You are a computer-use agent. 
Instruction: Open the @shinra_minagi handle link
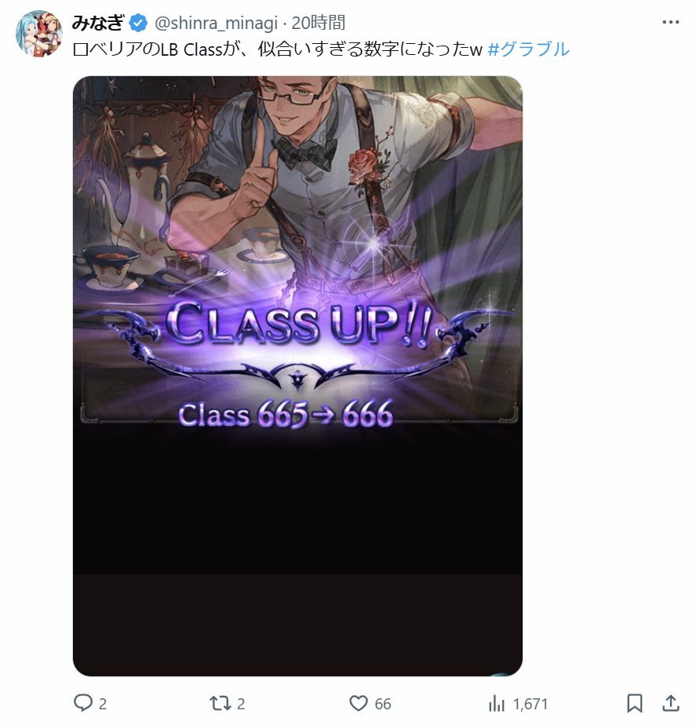(216, 23)
